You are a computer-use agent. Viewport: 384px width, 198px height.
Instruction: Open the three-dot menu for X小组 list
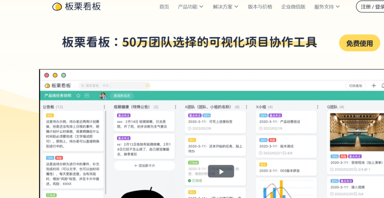tap(317, 107)
